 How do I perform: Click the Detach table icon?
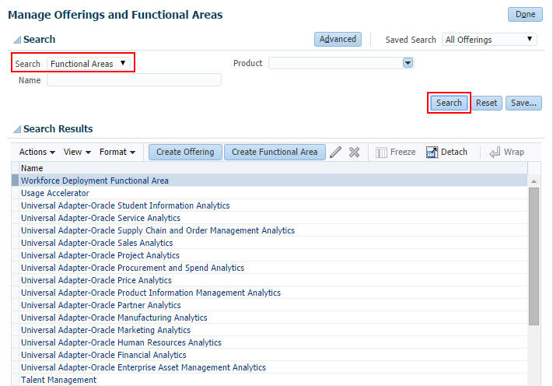[432, 153]
